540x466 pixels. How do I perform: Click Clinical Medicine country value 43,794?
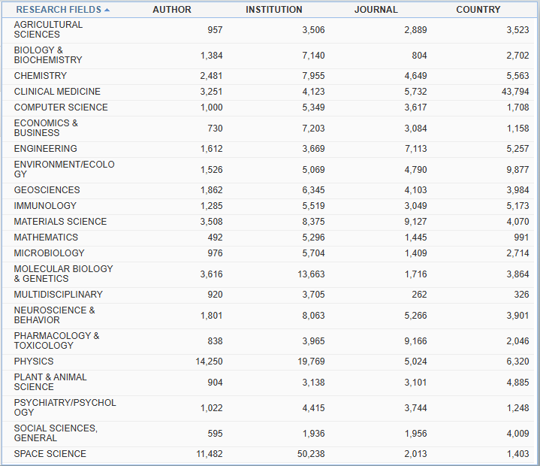(x=515, y=92)
